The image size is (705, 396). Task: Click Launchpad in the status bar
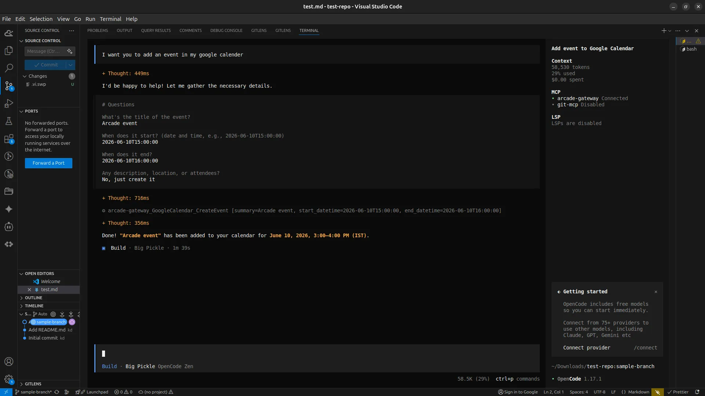pyautogui.click(x=92, y=392)
